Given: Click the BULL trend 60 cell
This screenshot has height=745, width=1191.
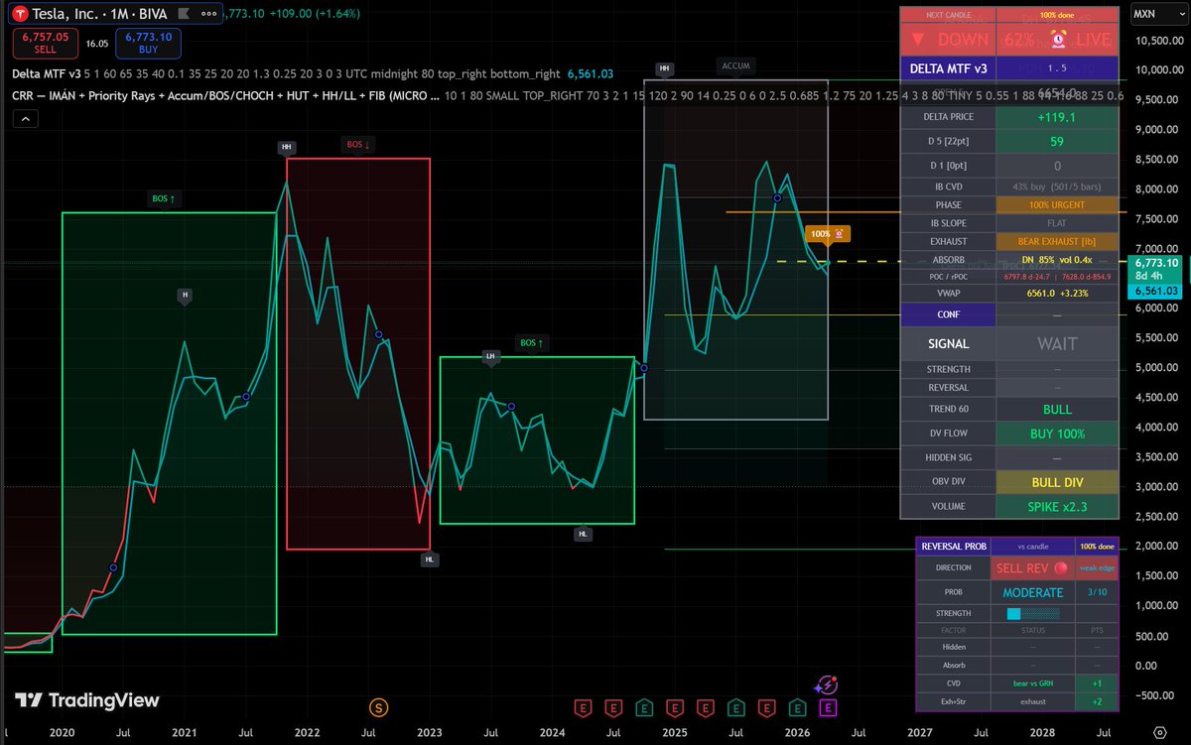Looking at the screenshot, I should pyautogui.click(x=1057, y=409).
